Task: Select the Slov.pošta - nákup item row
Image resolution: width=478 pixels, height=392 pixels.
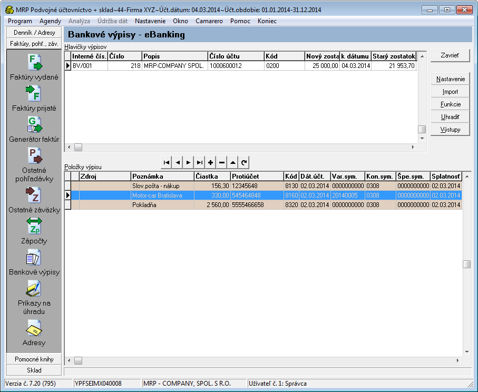Action: point(264,186)
